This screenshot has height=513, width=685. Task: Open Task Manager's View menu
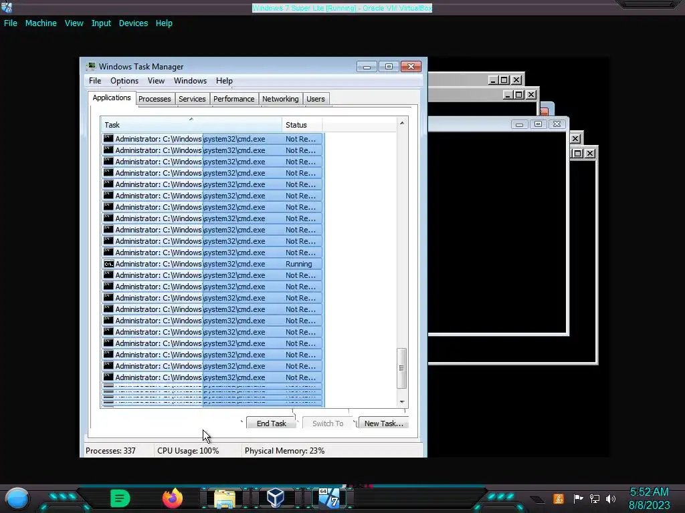click(156, 81)
